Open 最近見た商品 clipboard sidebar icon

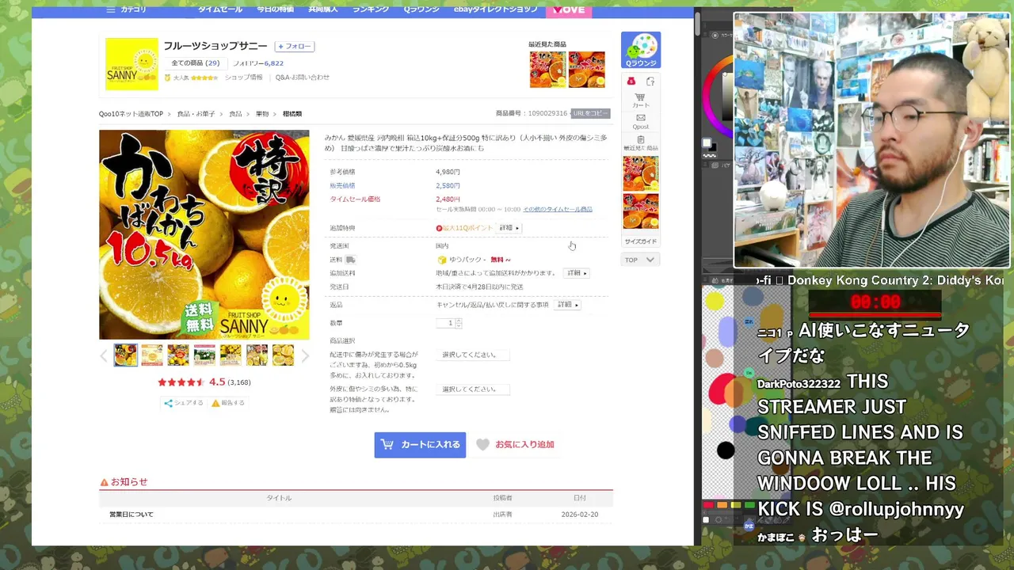[640, 142]
